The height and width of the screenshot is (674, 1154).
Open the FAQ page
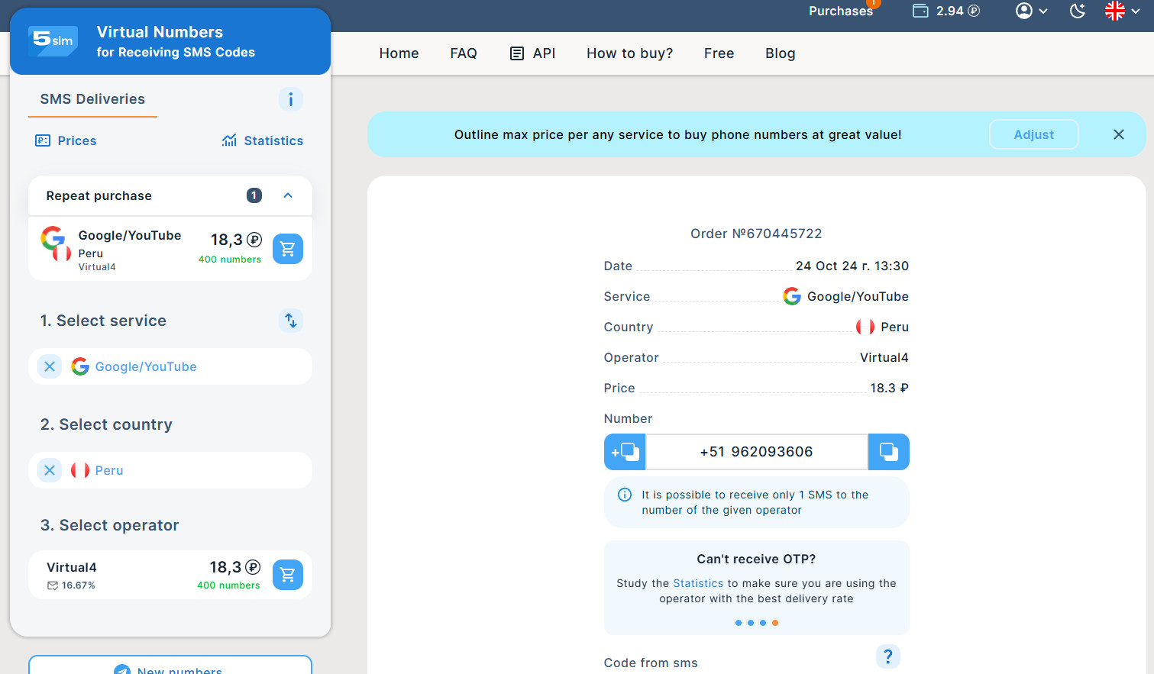464,53
